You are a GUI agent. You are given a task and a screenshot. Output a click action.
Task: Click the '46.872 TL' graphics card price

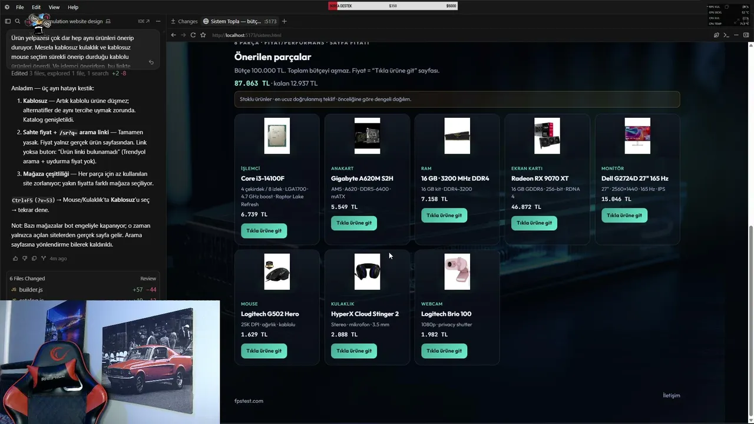[x=525, y=207]
